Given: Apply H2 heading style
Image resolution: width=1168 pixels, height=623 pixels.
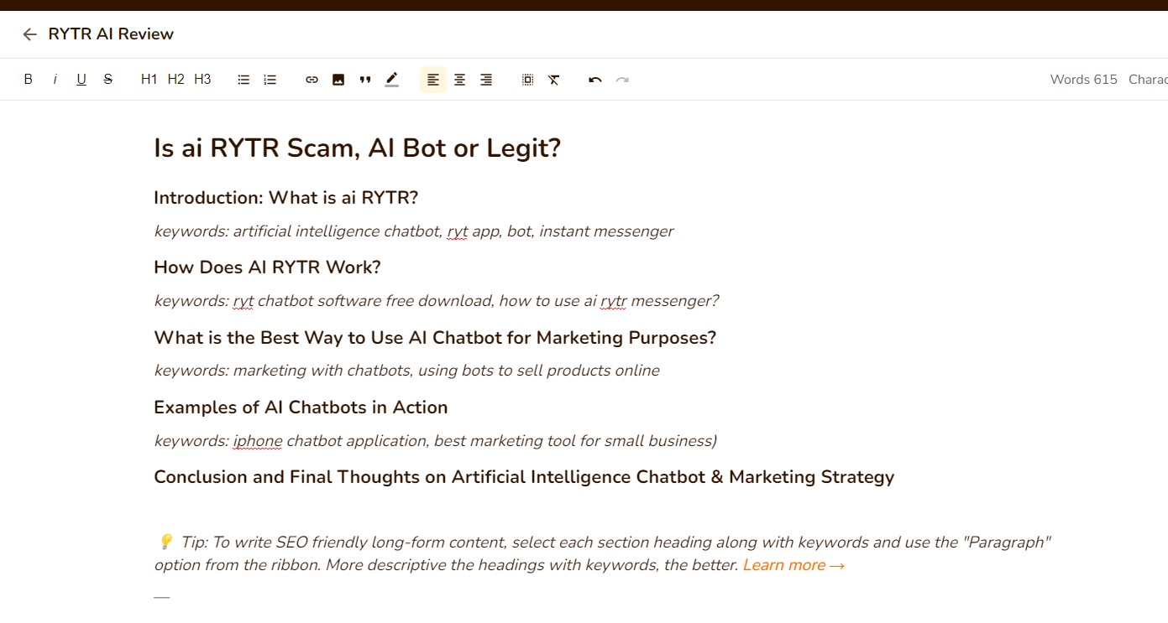Looking at the screenshot, I should 175,80.
